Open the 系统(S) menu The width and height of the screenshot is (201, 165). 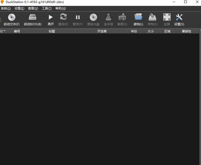click(x=6, y=8)
